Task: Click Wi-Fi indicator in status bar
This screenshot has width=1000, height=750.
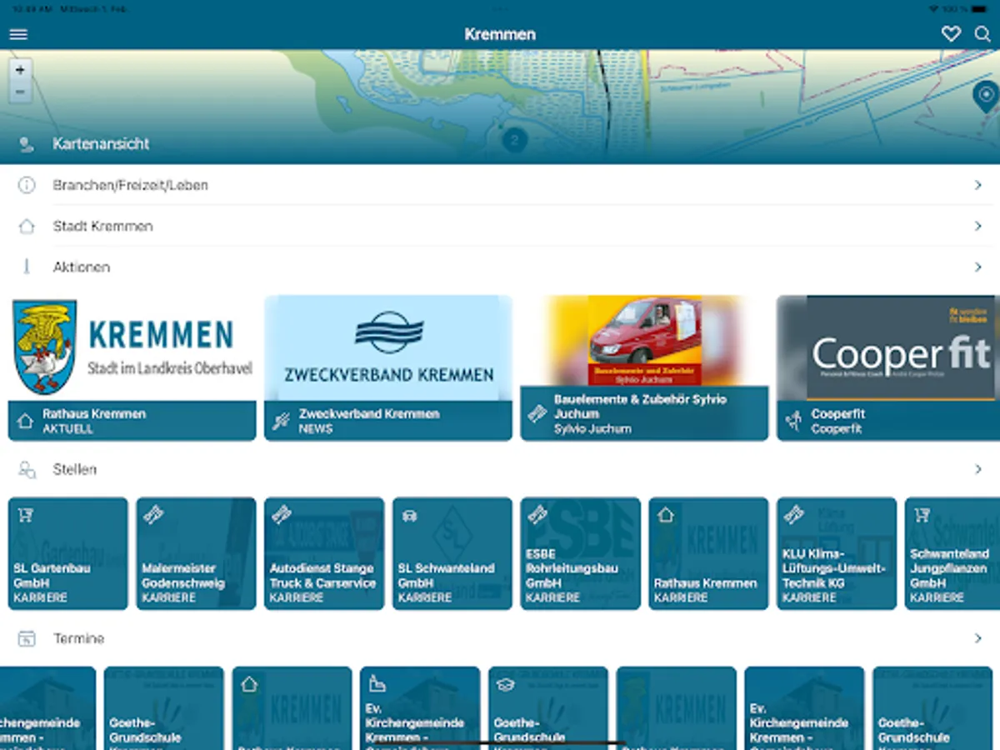Action: pyautogui.click(x=932, y=7)
